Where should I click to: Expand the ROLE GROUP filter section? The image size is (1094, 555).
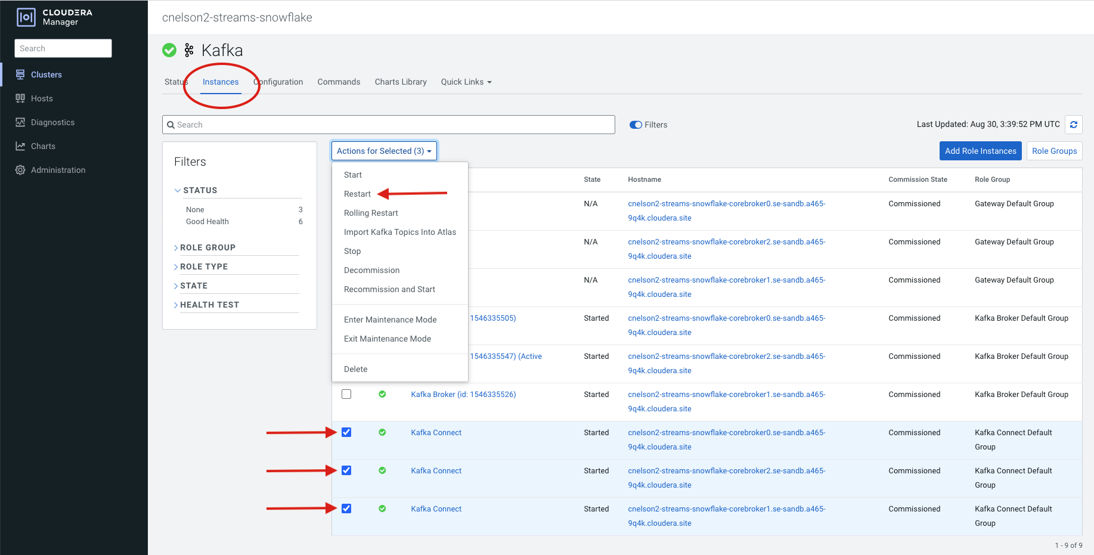(207, 247)
